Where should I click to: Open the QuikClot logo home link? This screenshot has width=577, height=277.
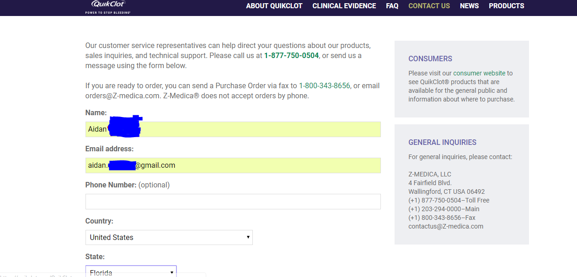pyautogui.click(x=108, y=6)
